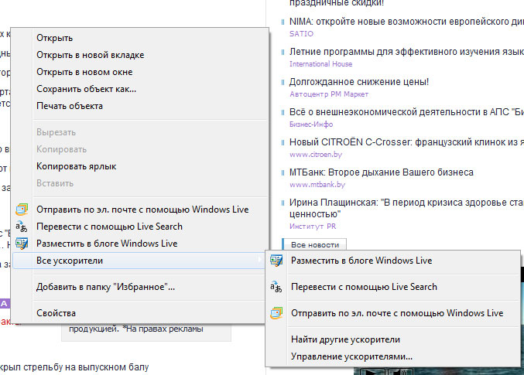Open the 'Все ускорители' menu item
Viewport: 524px width, 375px height.
click(139, 261)
